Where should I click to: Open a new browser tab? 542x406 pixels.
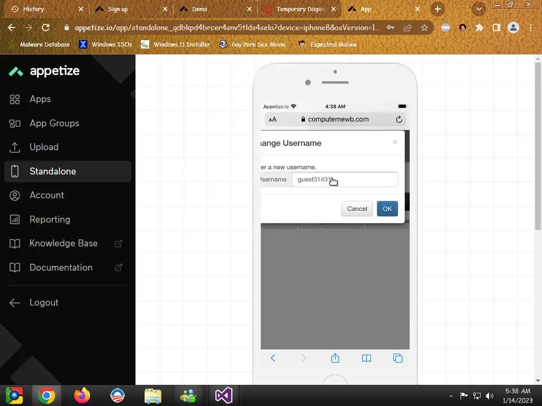tap(438, 10)
